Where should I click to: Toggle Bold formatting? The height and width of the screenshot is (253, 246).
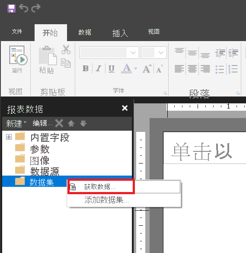tap(86, 68)
